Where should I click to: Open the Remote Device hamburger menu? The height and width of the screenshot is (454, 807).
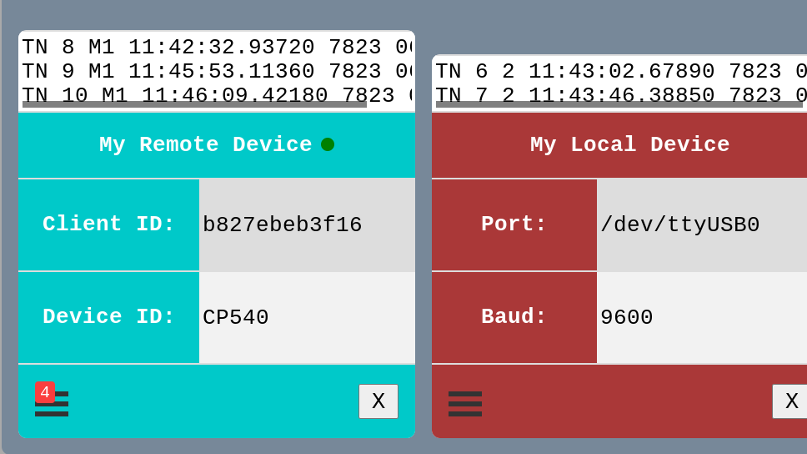(52, 403)
